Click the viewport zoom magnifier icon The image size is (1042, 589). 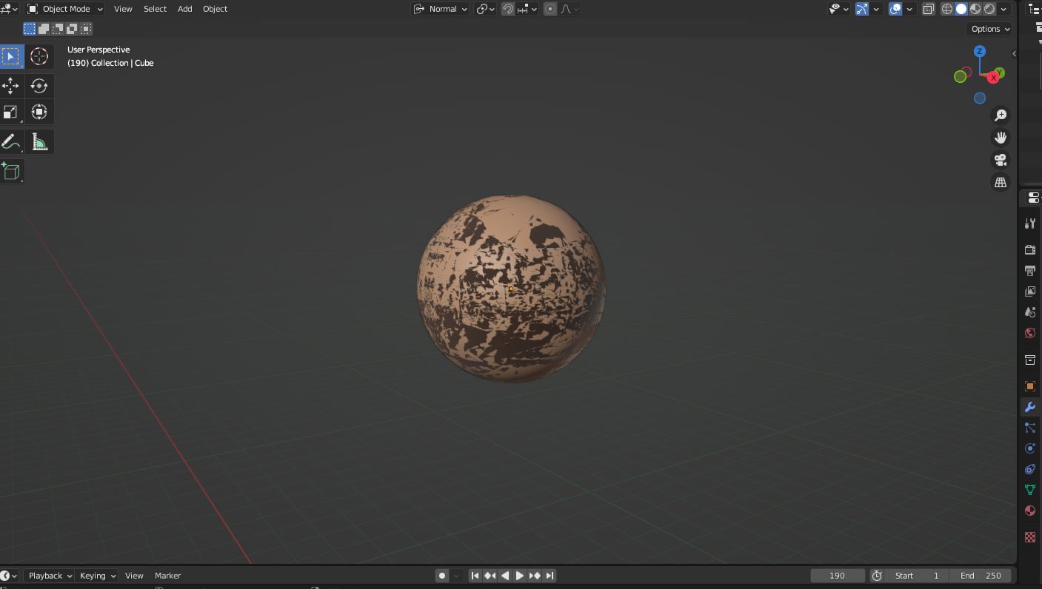(1001, 115)
